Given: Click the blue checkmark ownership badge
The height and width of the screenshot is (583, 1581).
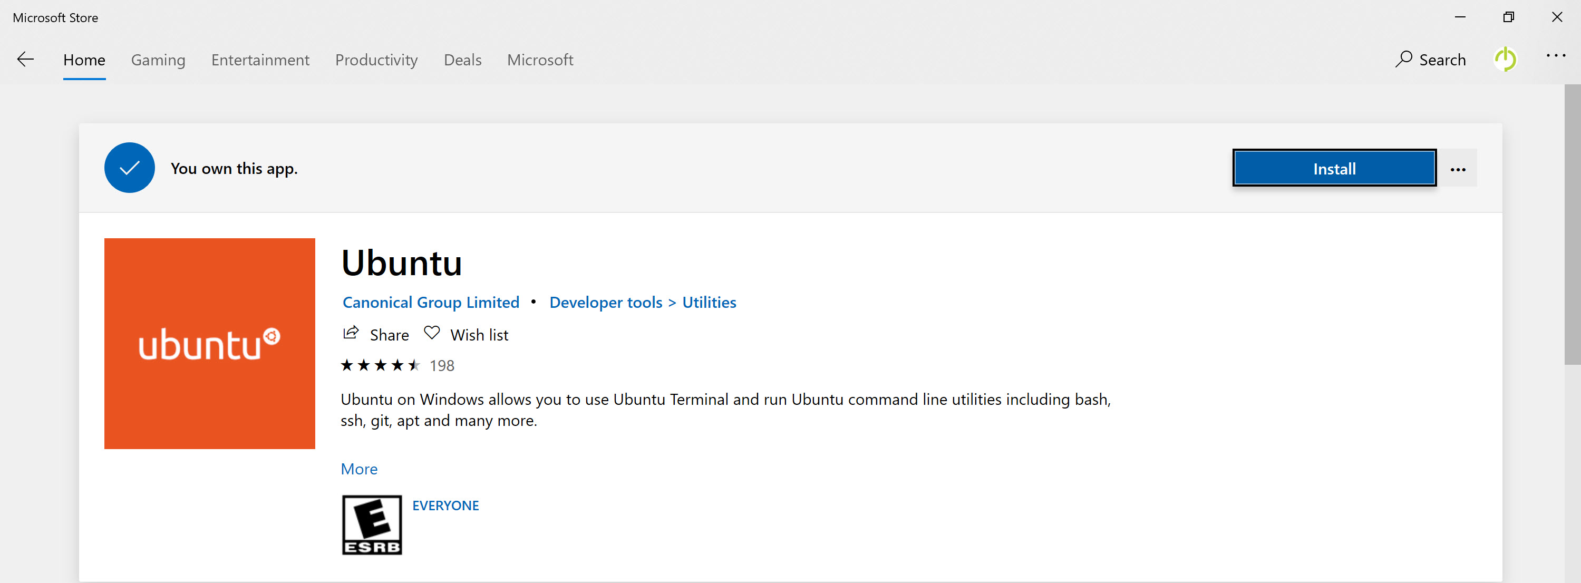Looking at the screenshot, I should [x=129, y=167].
